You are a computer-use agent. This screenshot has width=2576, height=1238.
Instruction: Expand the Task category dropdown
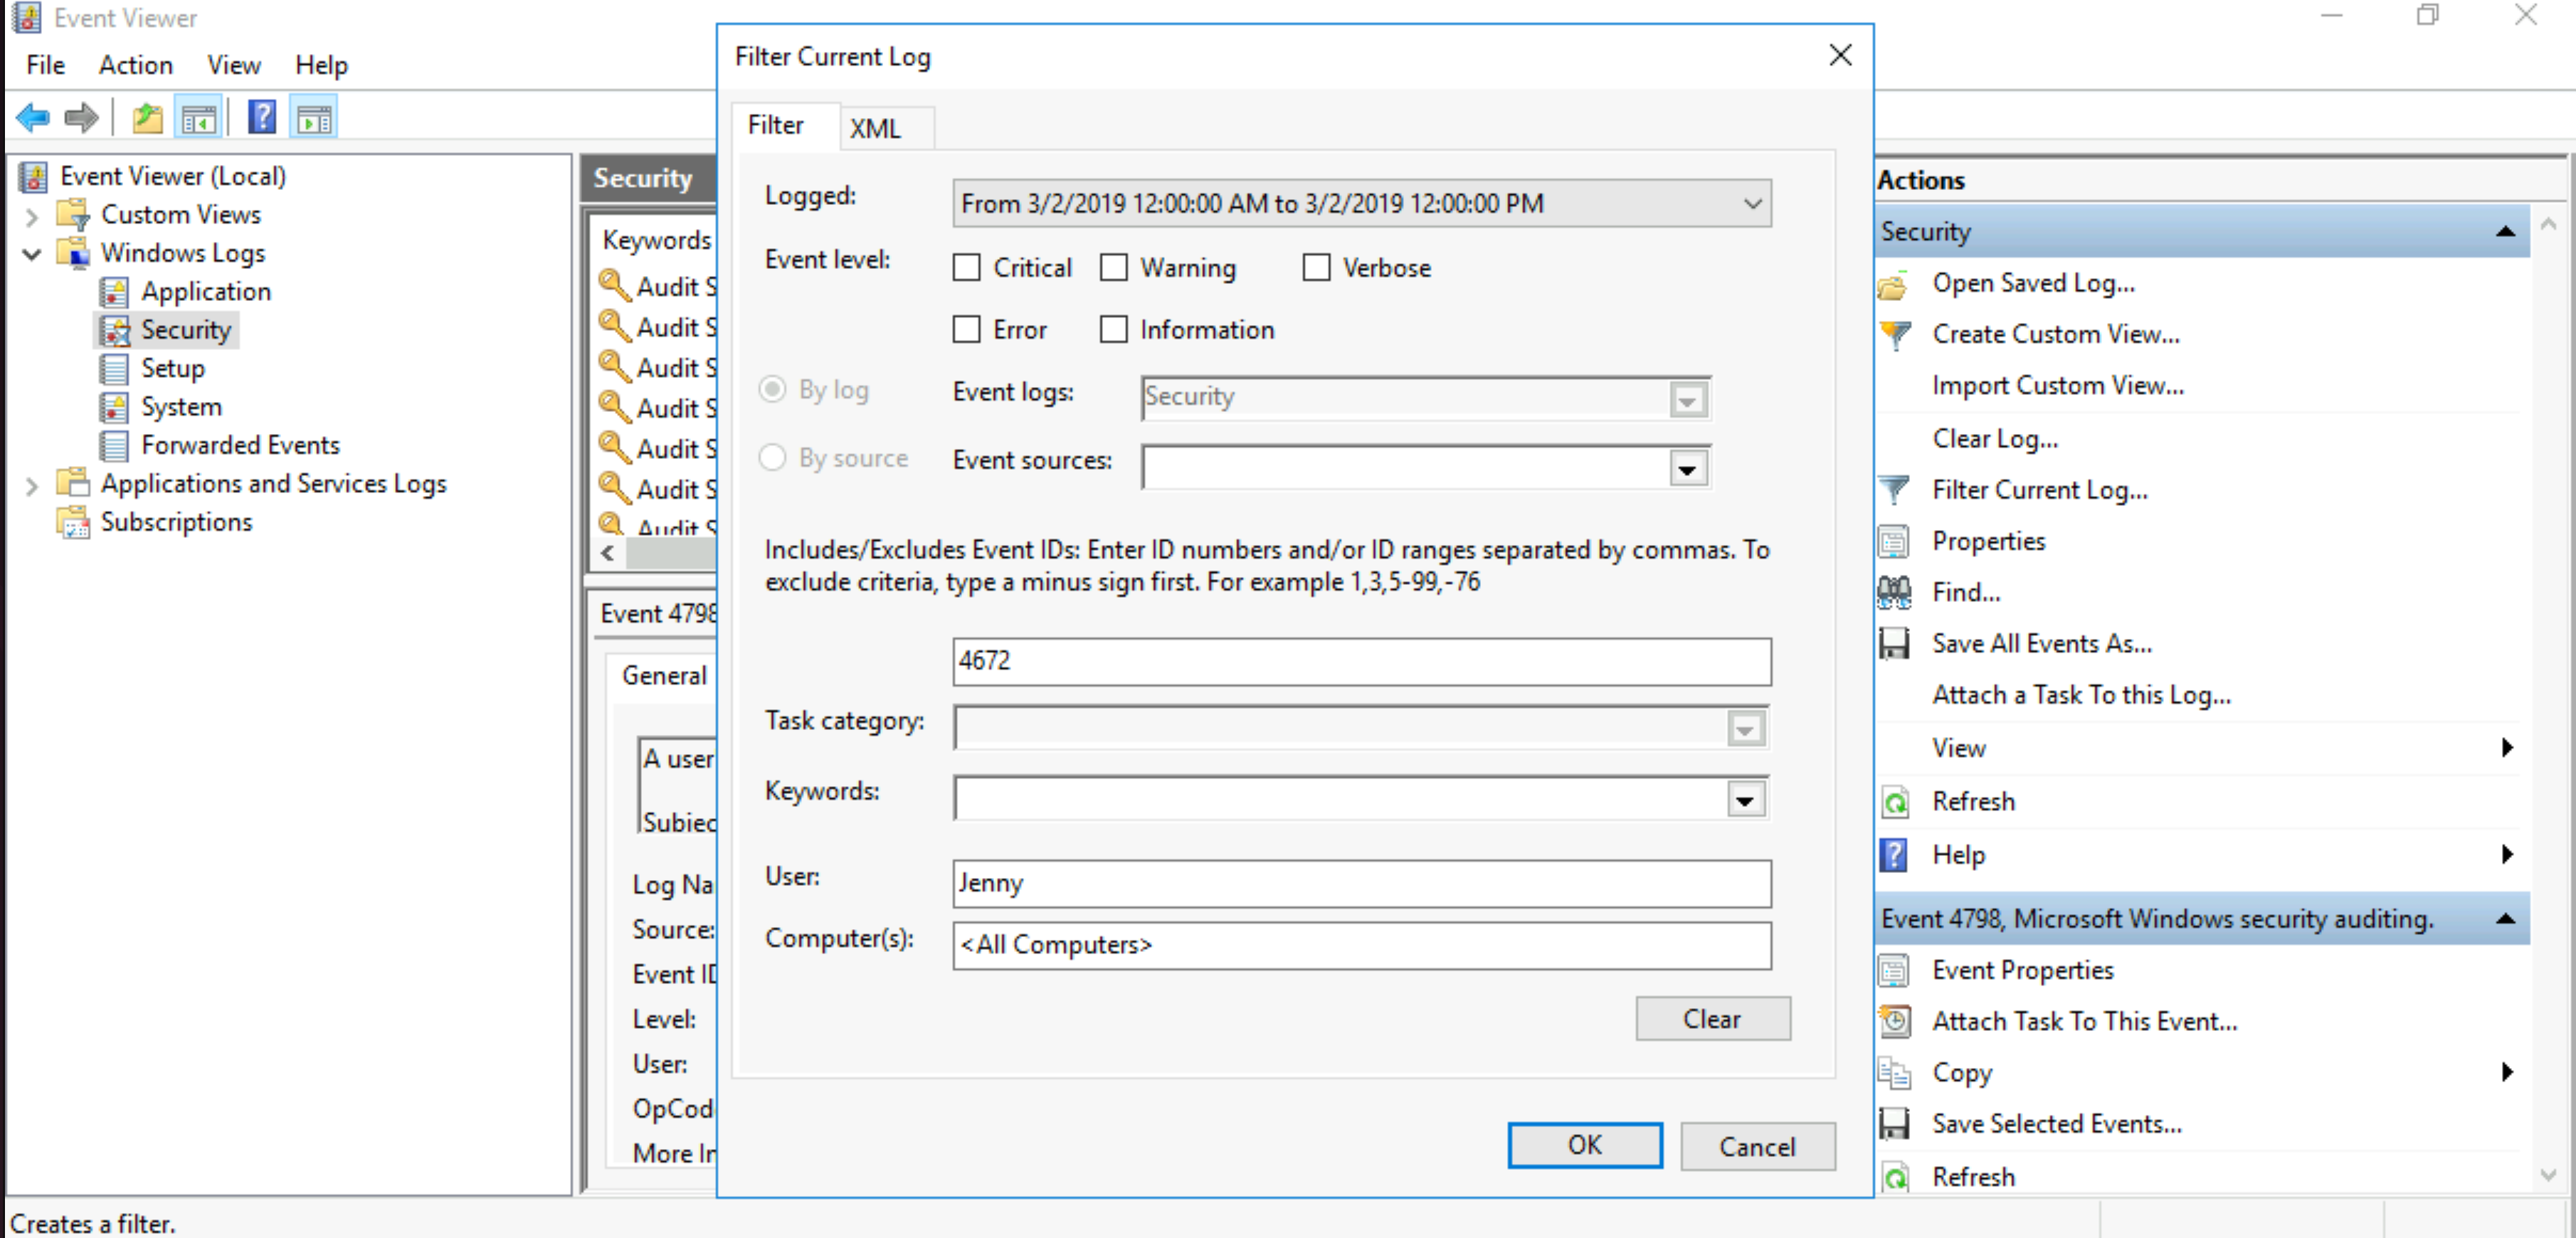point(1748,721)
